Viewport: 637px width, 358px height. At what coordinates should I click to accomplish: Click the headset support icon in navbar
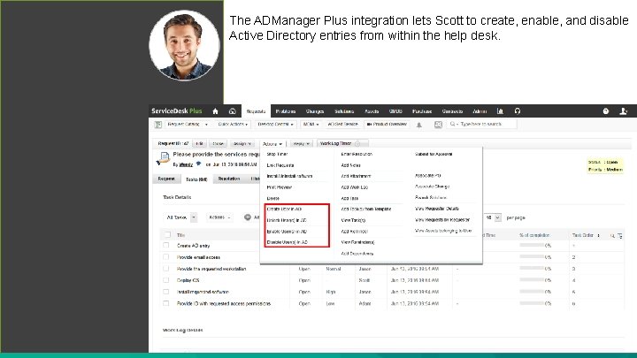pos(518,111)
